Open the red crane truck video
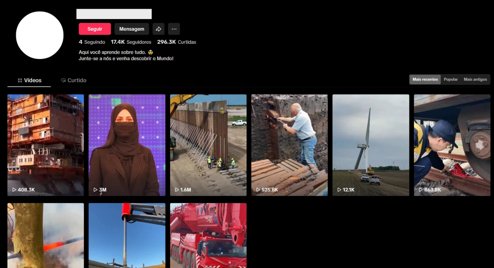494x268 pixels. click(x=208, y=236)
